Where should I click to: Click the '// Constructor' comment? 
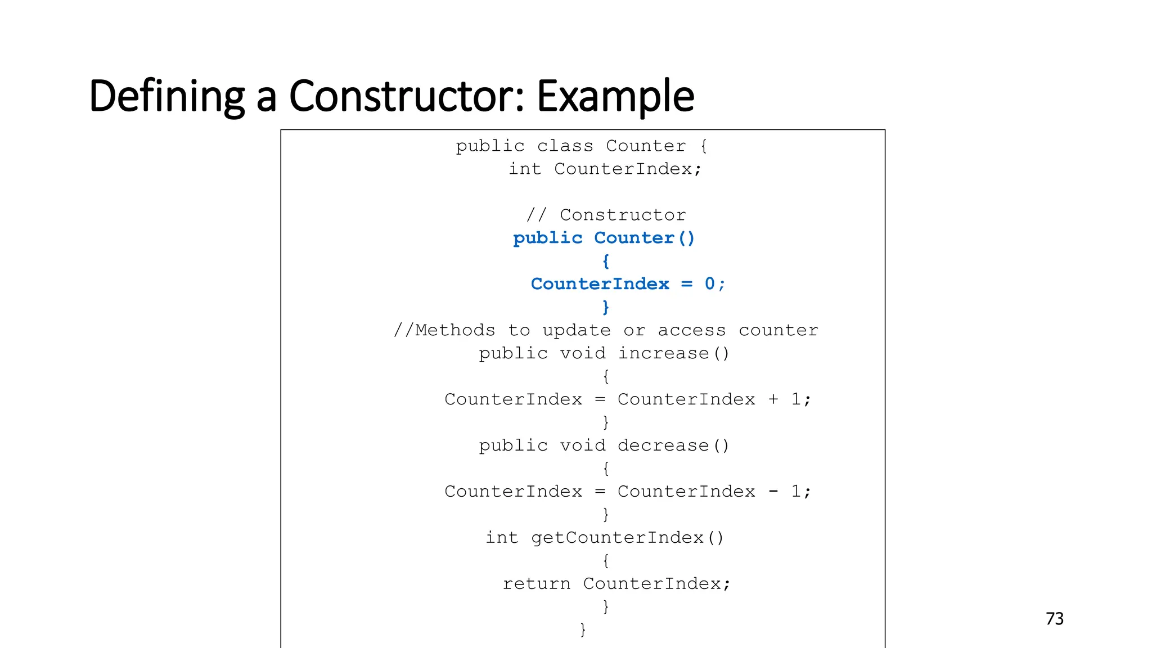[x=606, y=215]
